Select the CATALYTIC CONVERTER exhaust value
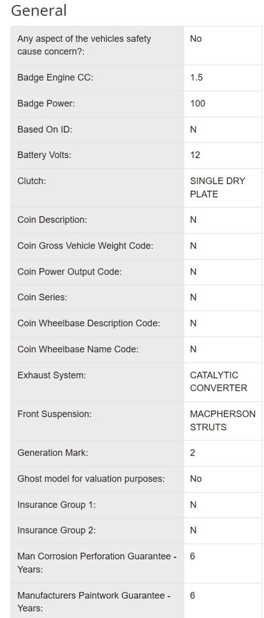Screen dimensions: 264x618 click(219, 381)
